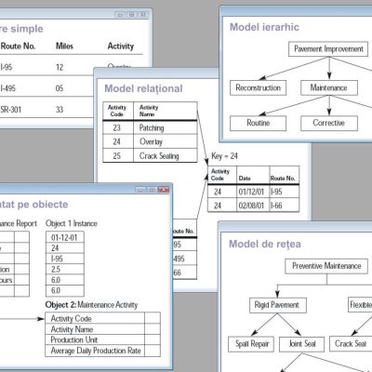Viewport: 372px width, 372px height.
Task: Select the 'Routine' box
Action: pos(258,123)
